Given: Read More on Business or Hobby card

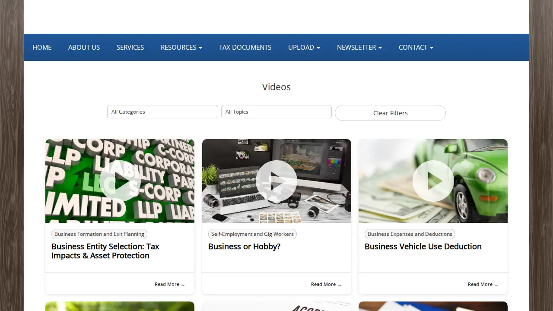Looking at the screenshot, I should click(326, 284).
